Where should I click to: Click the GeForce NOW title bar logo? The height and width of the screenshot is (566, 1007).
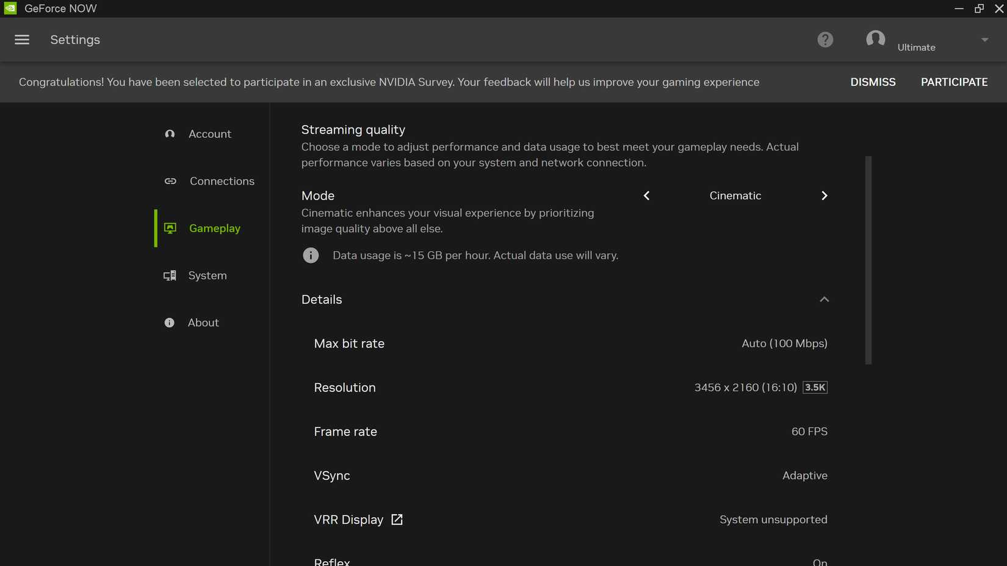point(10,8)
